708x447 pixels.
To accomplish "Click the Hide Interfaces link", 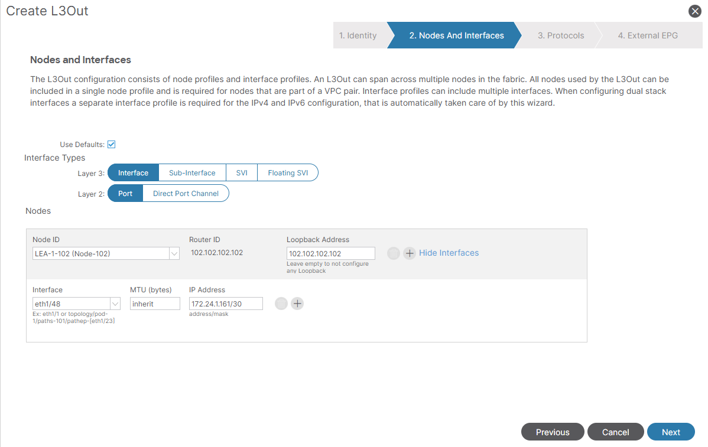I will click(449, 253).
